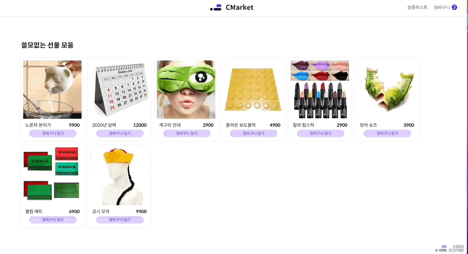Click the CMarket logo icon
Image resolution: width=468 pixels, height=254 pixels.
click(x=216, y=8)
